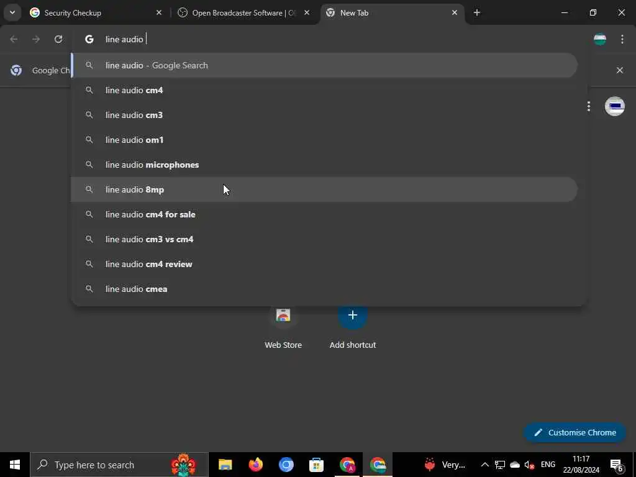Open the Web Store shortcut
This screenshot has height=477, width=636.
(283, 327)
